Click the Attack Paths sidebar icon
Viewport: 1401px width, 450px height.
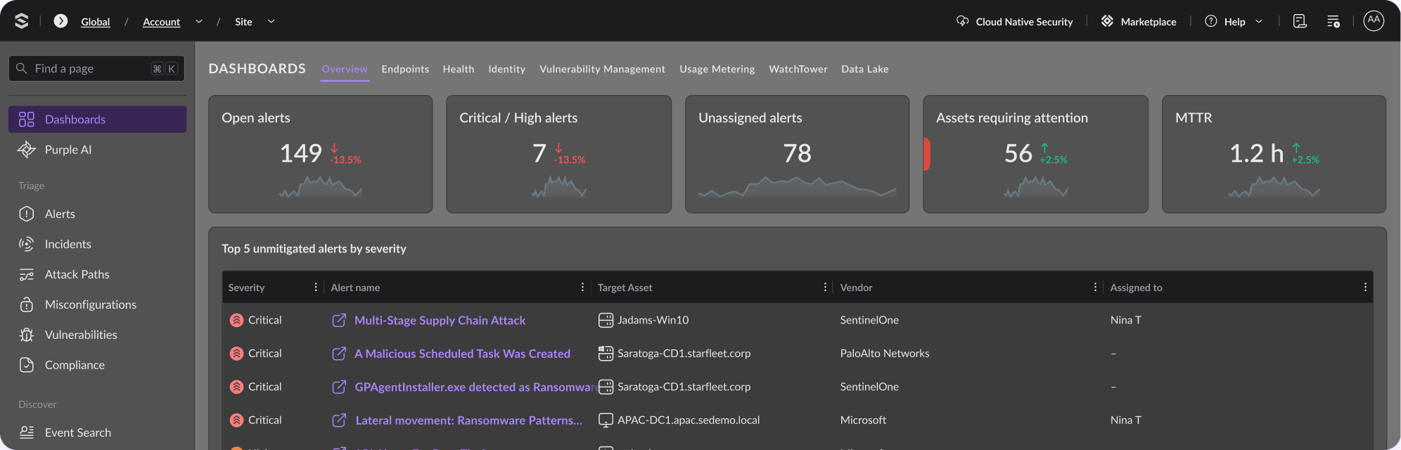27,274
